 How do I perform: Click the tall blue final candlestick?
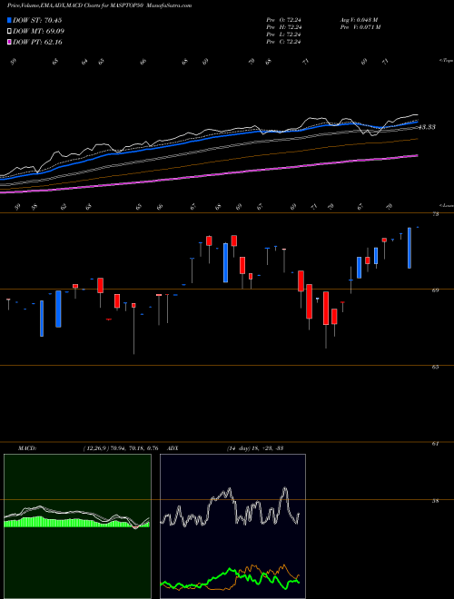(410, 248)
